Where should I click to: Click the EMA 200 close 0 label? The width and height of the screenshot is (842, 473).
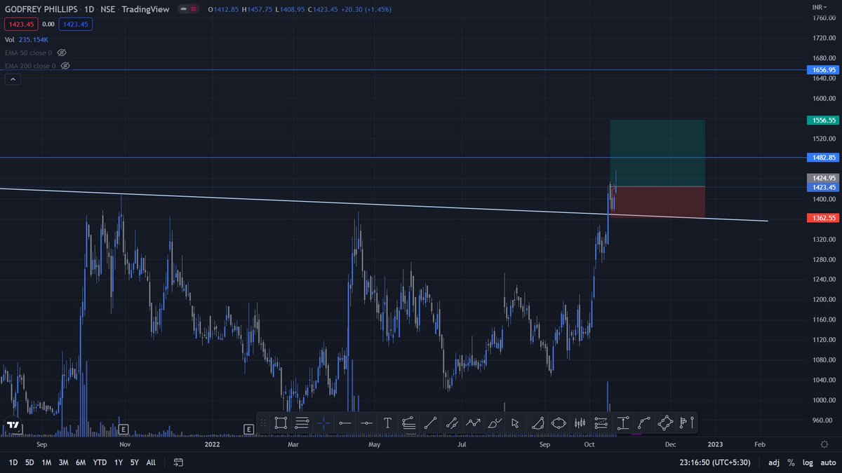pos(31,65)
